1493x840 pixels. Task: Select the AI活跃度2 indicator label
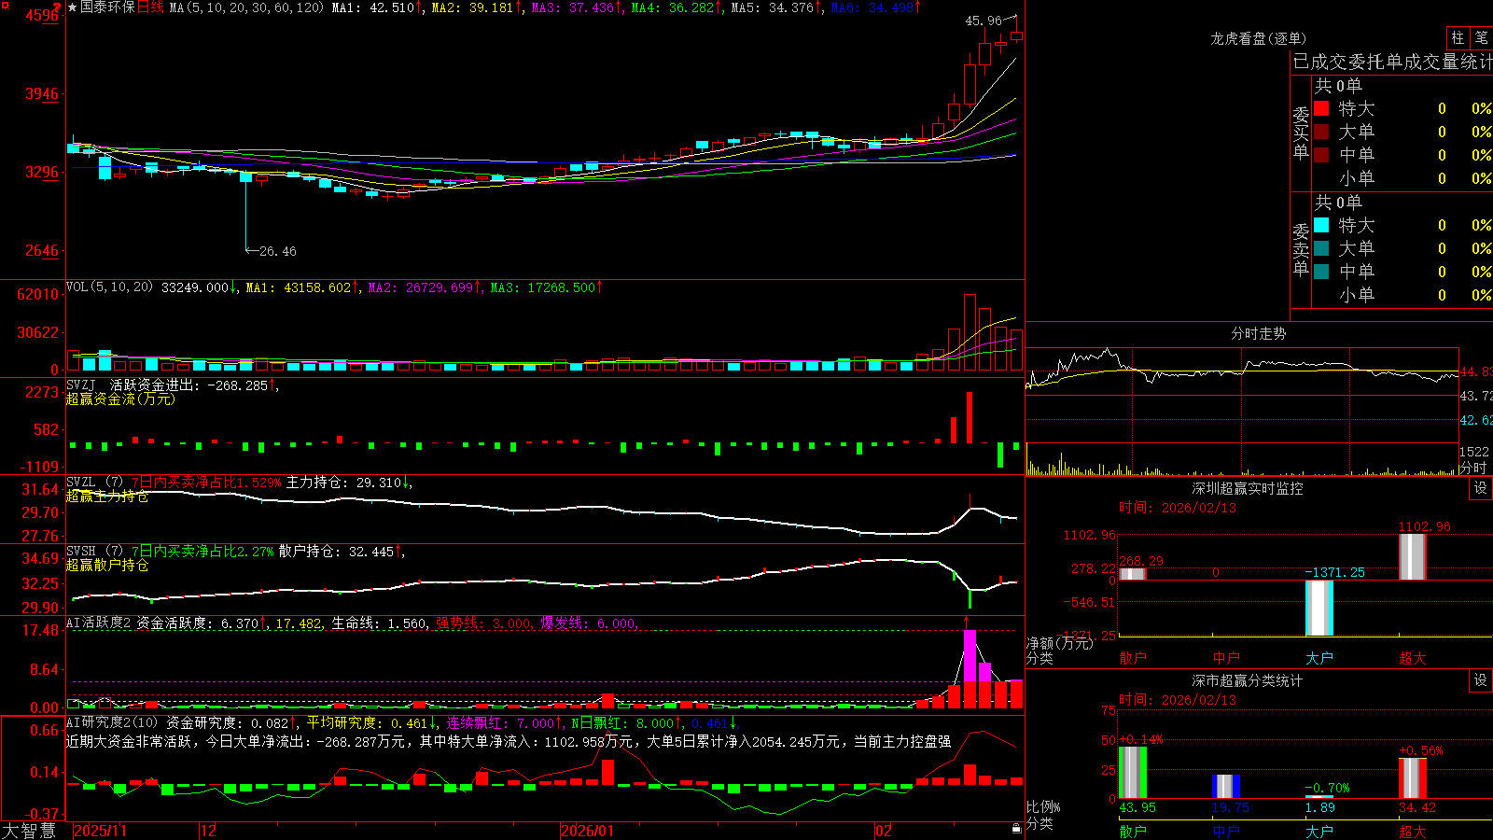click(98, 623)
